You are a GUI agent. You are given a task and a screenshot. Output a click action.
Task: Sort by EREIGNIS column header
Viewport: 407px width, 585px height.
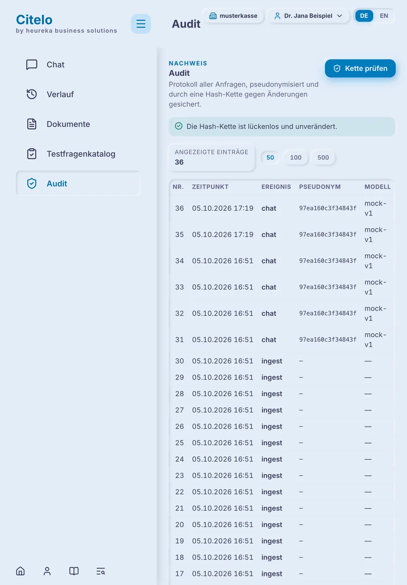coord(276,187)
